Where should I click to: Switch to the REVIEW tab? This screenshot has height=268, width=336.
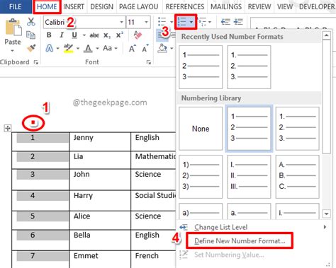(x=259, y=6)
